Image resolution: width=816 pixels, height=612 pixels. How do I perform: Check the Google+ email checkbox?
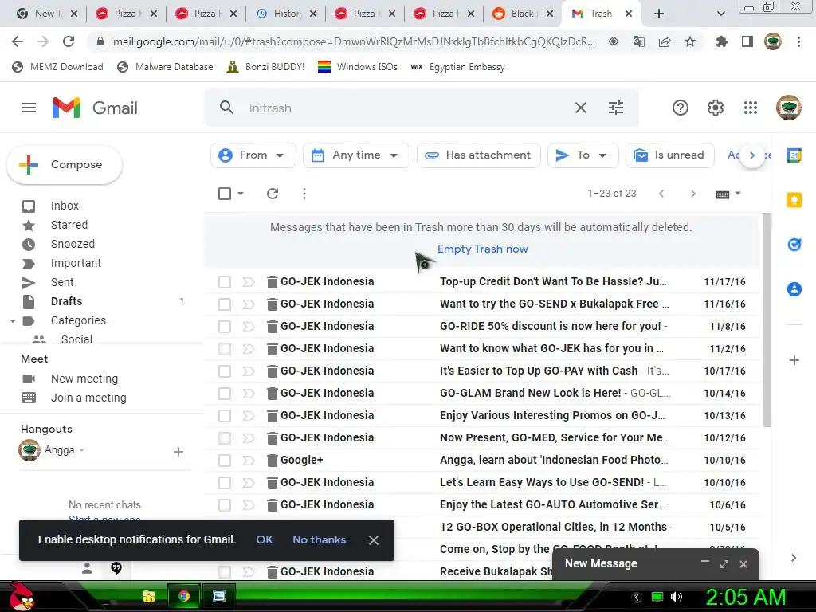click(224, 461)
